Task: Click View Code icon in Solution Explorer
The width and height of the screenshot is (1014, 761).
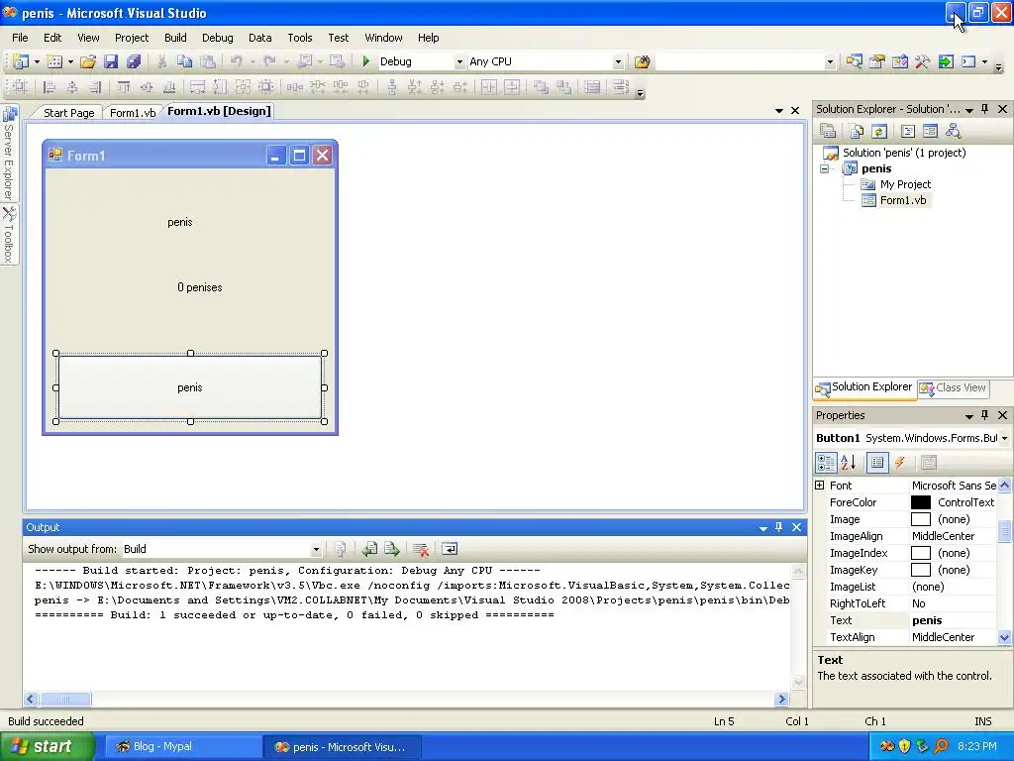Action: (908, 132)
